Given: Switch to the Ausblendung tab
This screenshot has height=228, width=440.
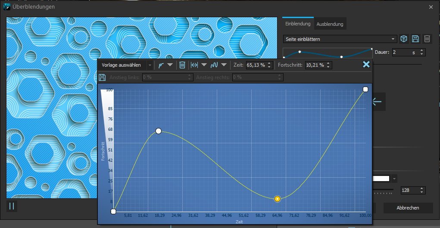Looking at the screenshot, I should point(330,24).
